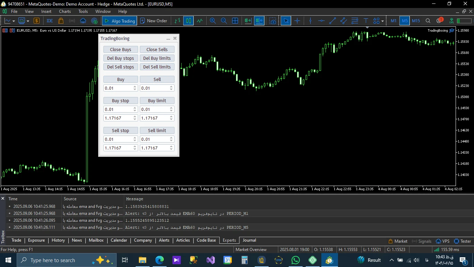The width and height of the screenshot is (474, 267).
Task: Click the Buy stop price input field
Action: [x=118, y=118]
